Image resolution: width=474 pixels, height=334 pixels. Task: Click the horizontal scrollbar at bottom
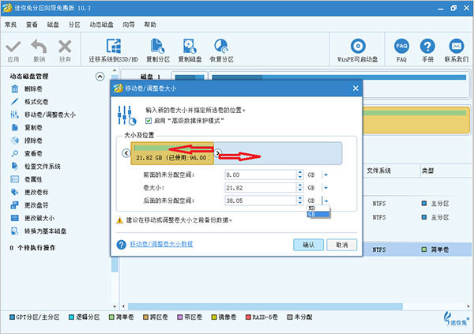point(265,306)
